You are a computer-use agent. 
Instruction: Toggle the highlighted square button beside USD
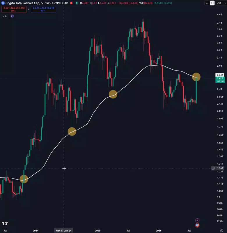point(212,3)
